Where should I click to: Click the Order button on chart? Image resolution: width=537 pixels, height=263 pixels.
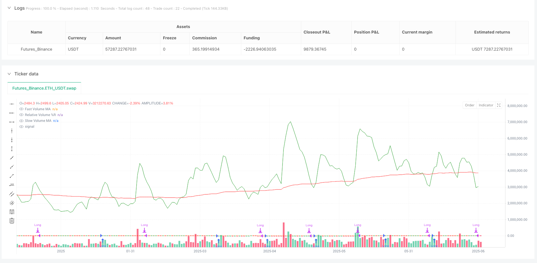pos(469,105)
